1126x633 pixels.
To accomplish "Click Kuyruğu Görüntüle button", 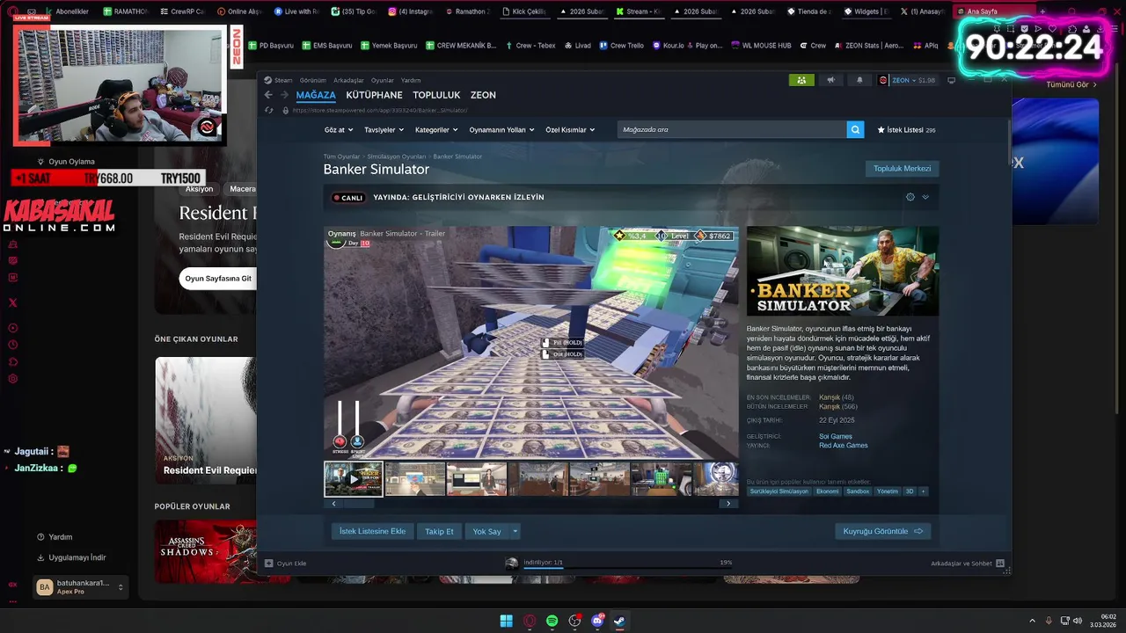I will [x=882, y=531].
